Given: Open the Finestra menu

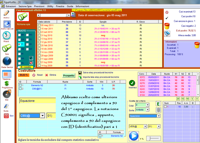Looking at the screenshot, I should [60, 6].
